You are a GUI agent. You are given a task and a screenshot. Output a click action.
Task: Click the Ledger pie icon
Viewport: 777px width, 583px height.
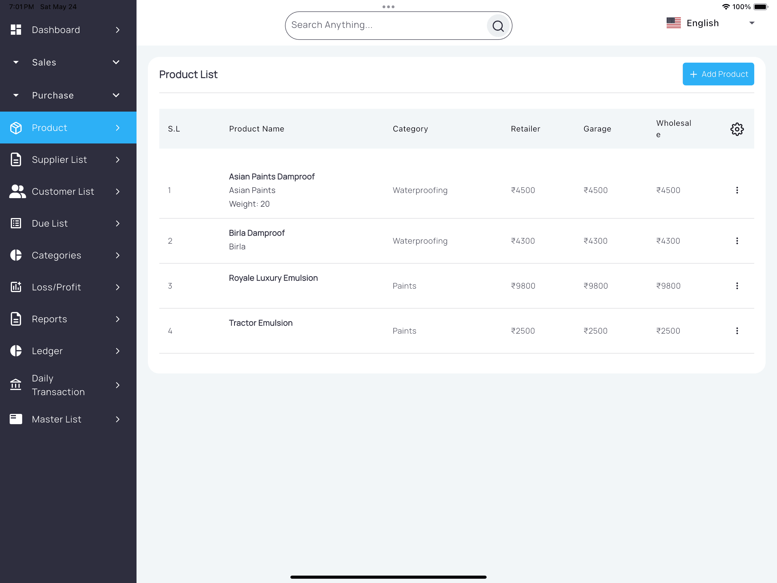pyautogui.click(x=16, y=351)
